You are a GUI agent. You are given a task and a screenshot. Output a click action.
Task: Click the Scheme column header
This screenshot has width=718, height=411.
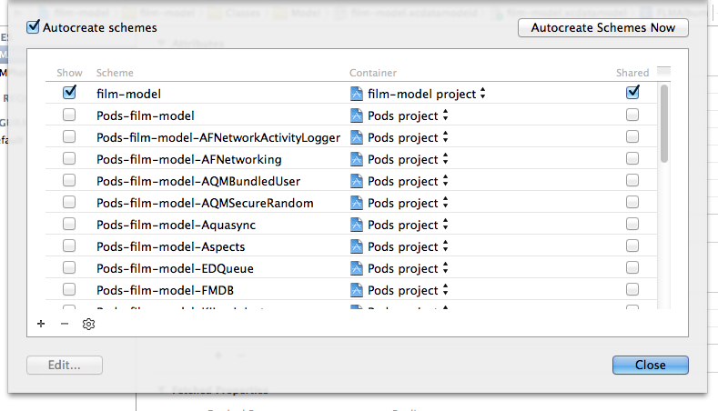[x=115, y=73]
